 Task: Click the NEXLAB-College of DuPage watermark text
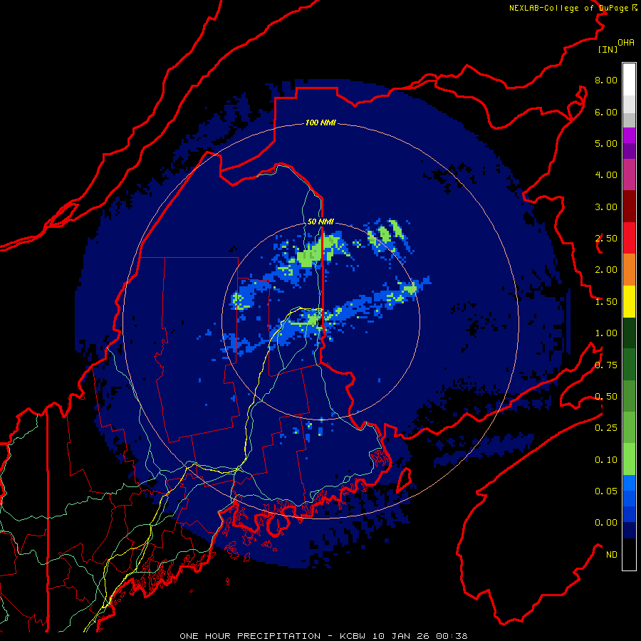tap(573, 8)
